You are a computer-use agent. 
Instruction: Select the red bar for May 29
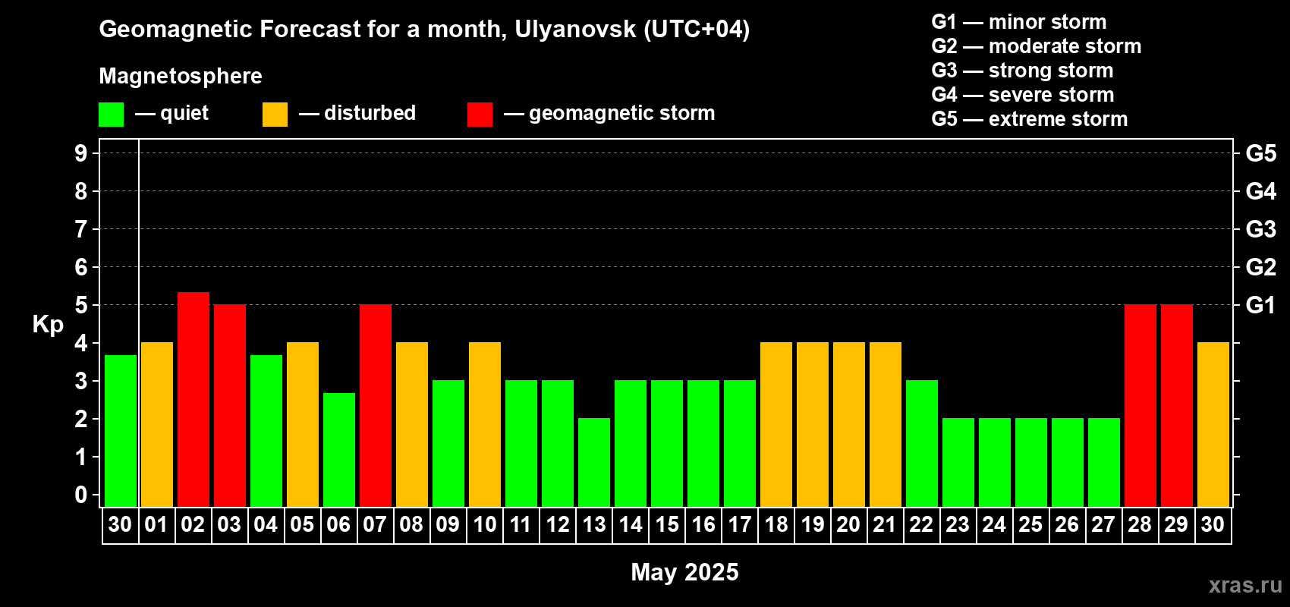(1177, 405)
